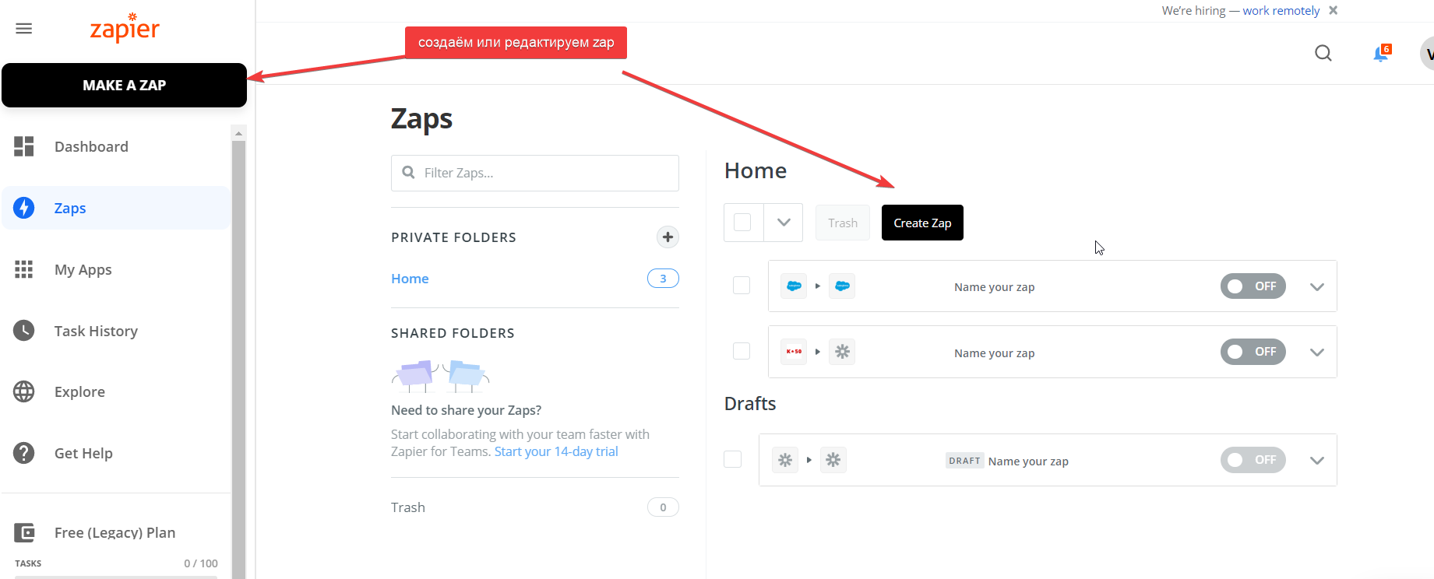The image size is (1434, 579).
Task: Click the Trash button in toolbar
Action: click(x=843, y=223)
